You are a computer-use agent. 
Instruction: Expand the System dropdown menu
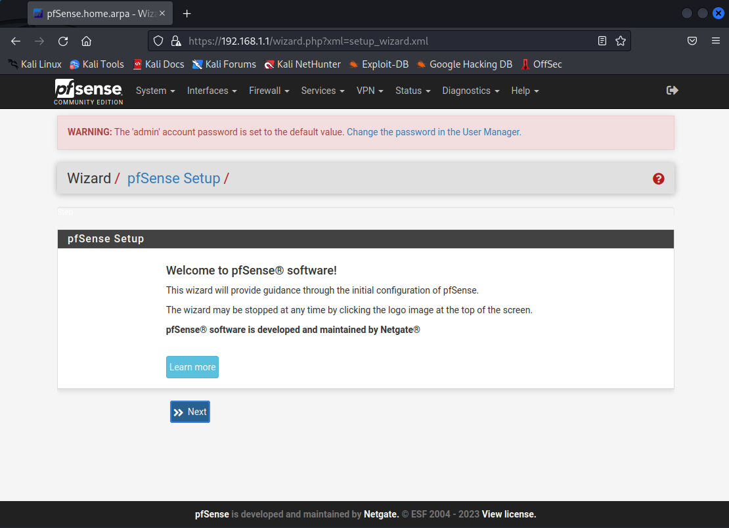155,91
